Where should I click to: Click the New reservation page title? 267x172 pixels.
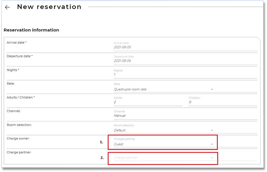coord(49,7)
